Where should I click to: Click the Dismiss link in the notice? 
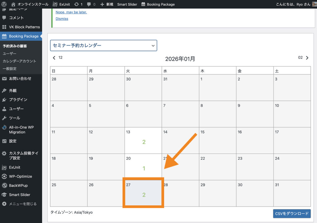click(62, 19)
